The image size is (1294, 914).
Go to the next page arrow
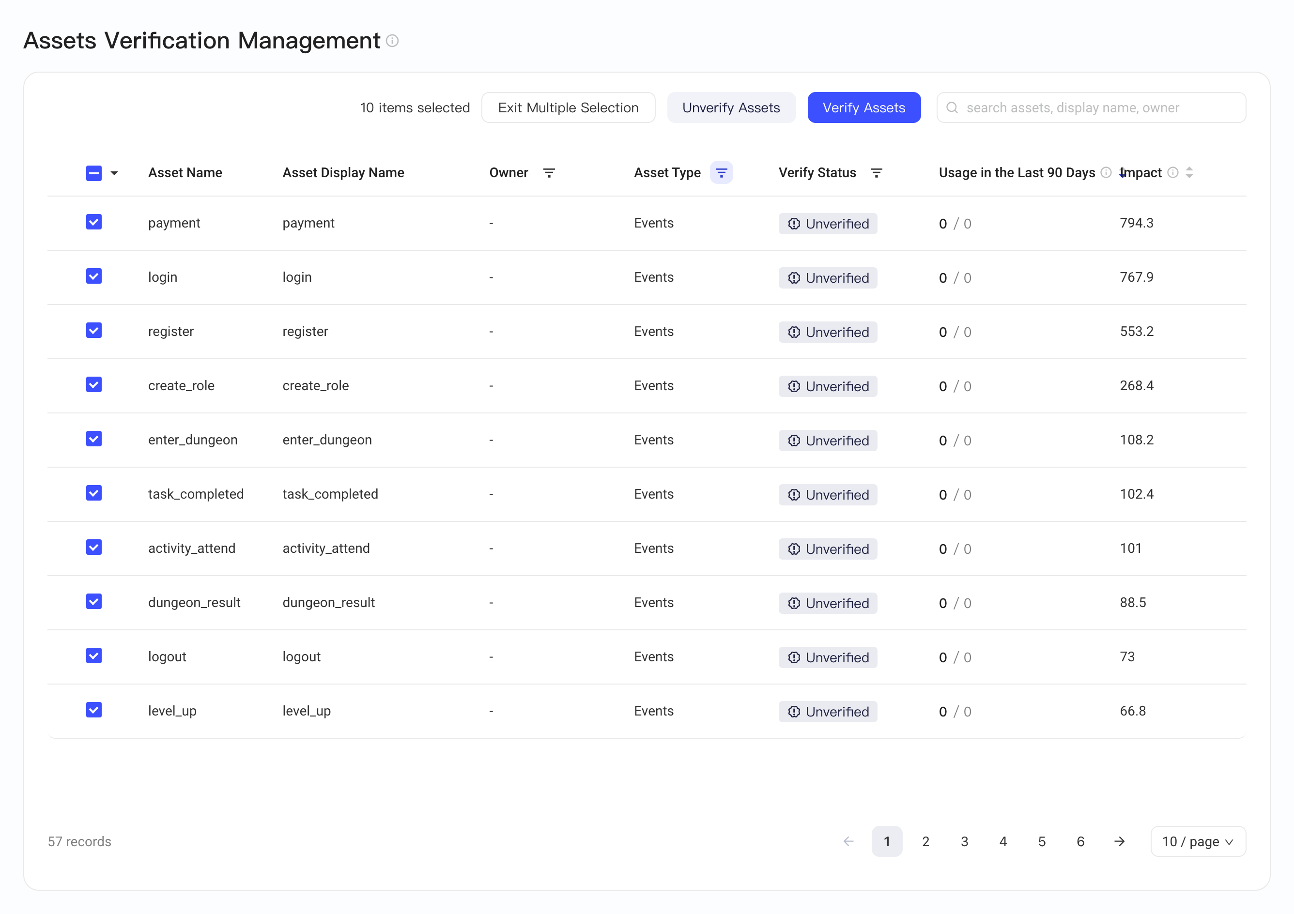[1119, 841]
